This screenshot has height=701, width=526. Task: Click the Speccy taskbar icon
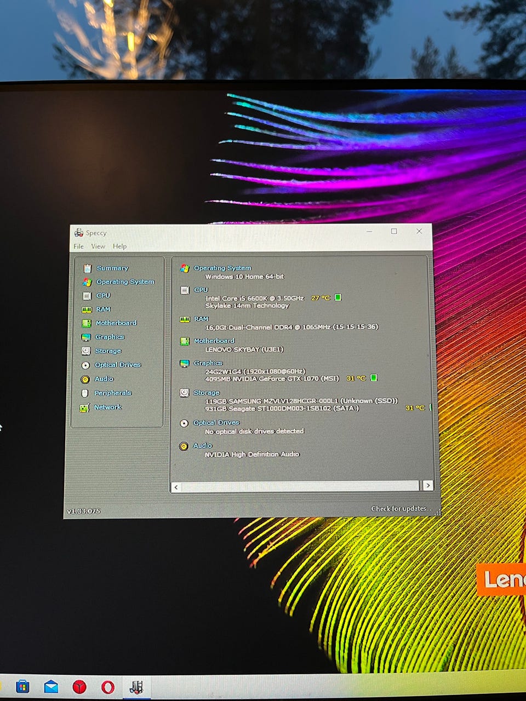[x=136, y=687]
